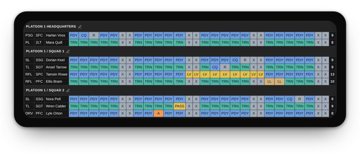360x154 pixels.
Task: Click the SFC rank cell
Action: [x=39, y=36]
